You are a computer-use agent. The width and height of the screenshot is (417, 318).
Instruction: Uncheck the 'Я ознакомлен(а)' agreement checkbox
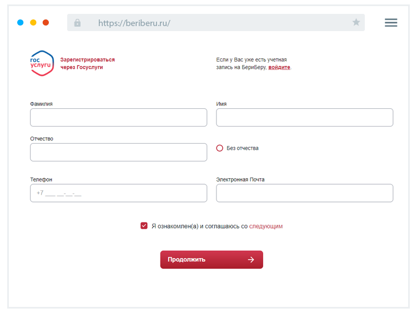coord(144,226)
